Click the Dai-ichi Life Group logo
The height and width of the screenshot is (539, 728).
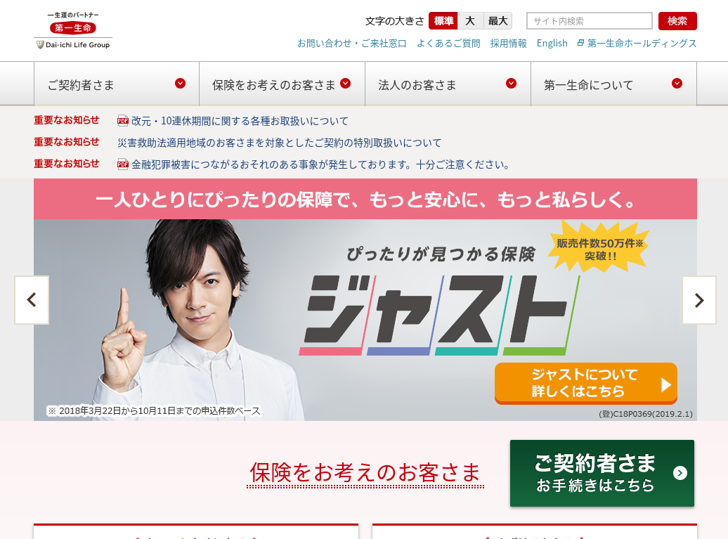tap(73, 31)
